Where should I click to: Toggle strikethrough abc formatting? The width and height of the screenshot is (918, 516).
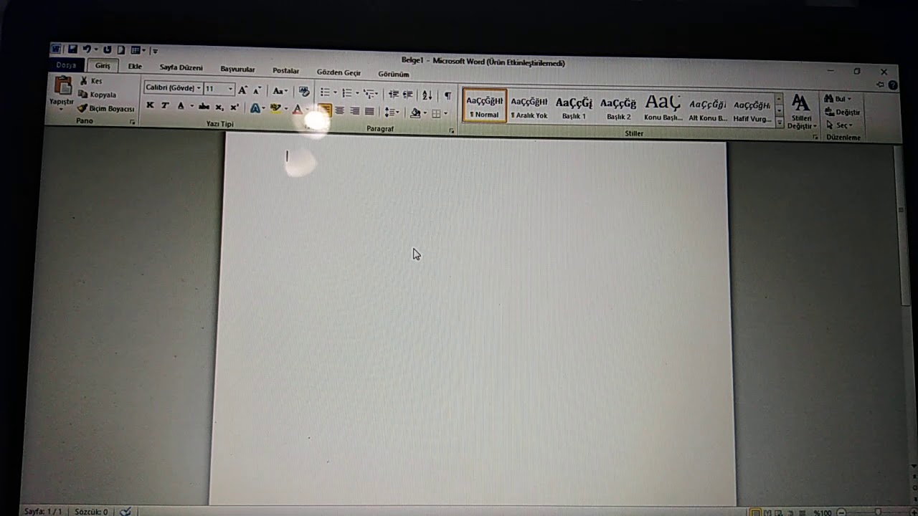pyautogui.click(x=204, y=107)
